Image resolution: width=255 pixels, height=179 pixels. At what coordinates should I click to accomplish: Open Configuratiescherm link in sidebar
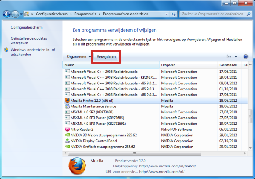coord(27,27)
